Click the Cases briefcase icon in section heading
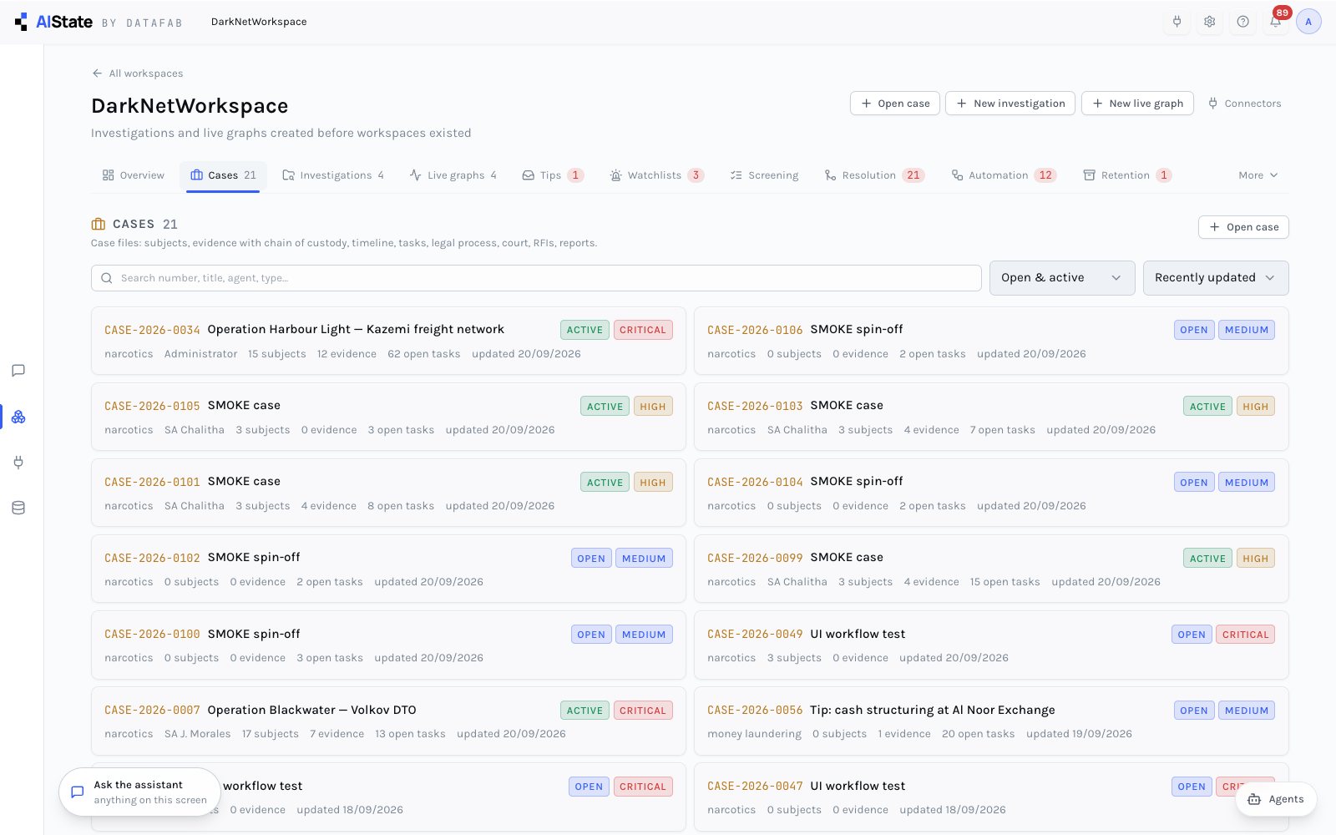The height and width of the screenshot is (835, 1336). point(98,224)
